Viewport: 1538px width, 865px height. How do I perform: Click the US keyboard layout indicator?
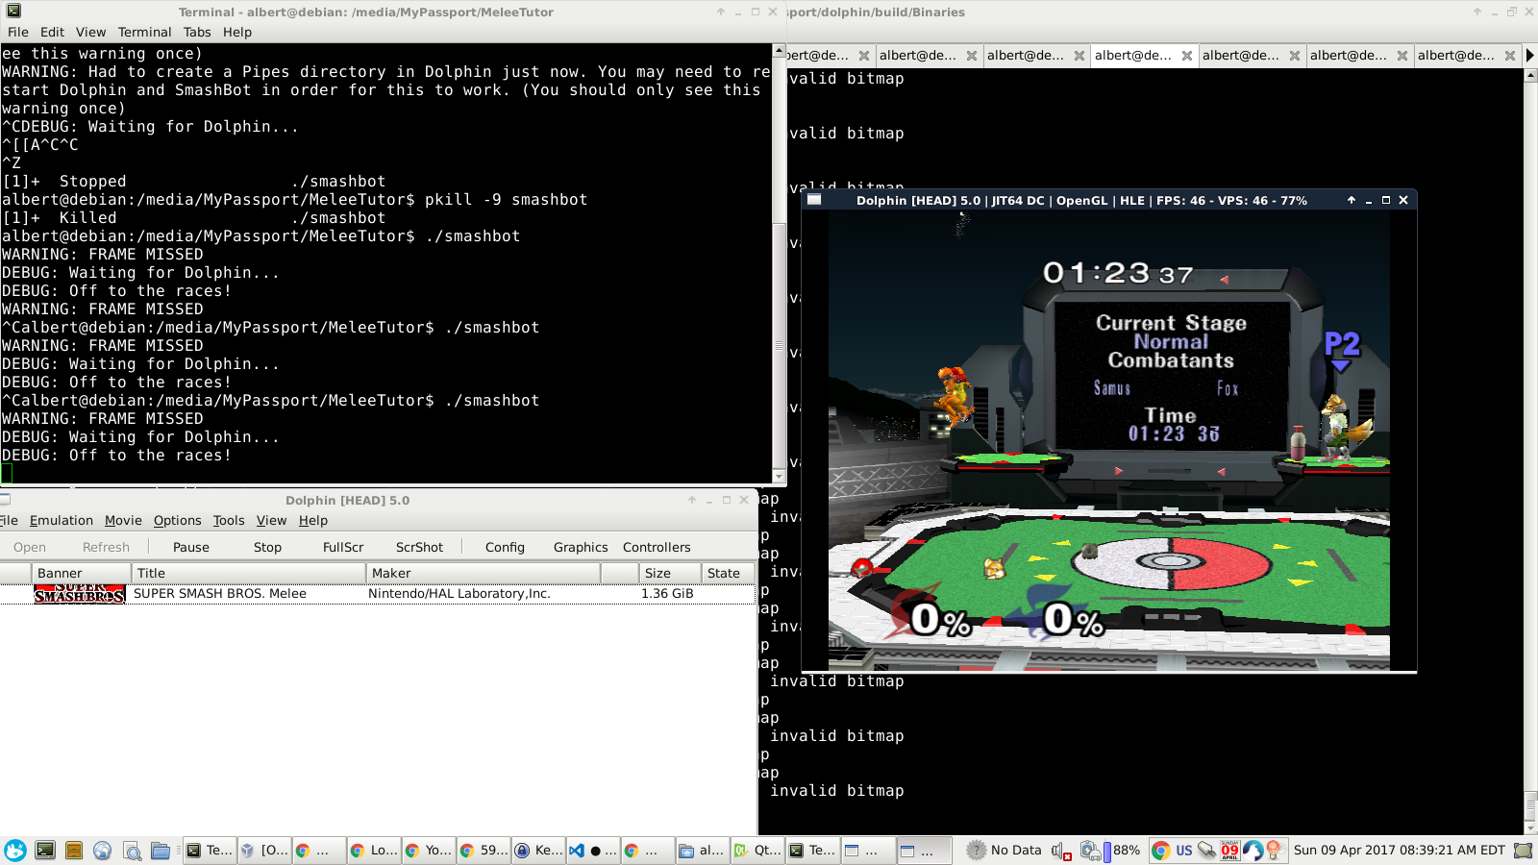coord(1184,851)
